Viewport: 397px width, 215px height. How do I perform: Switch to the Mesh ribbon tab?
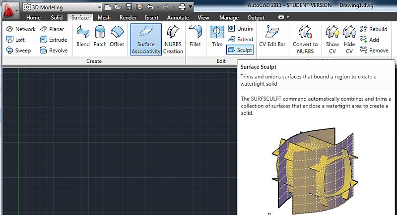(x=104, y=18)
